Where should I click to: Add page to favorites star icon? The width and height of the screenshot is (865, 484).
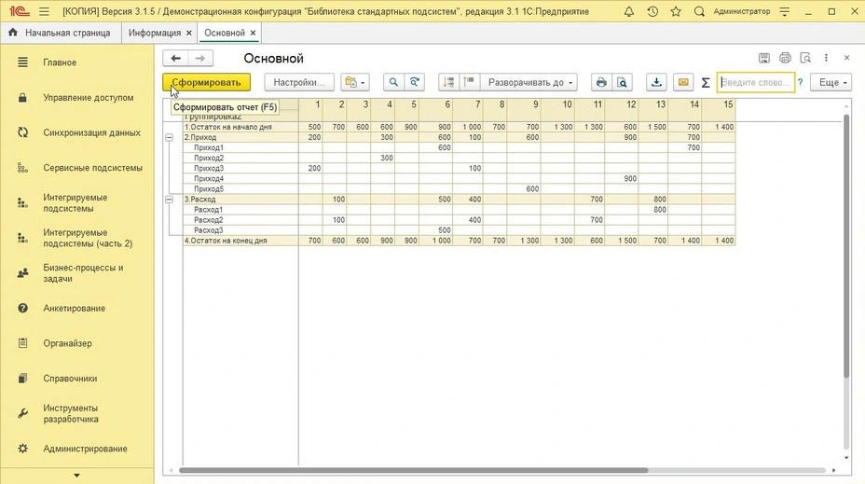click(x=676, y=11)
